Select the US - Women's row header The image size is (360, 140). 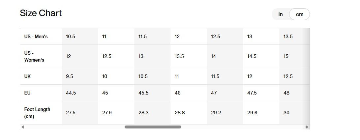click(x=34, y=56)
